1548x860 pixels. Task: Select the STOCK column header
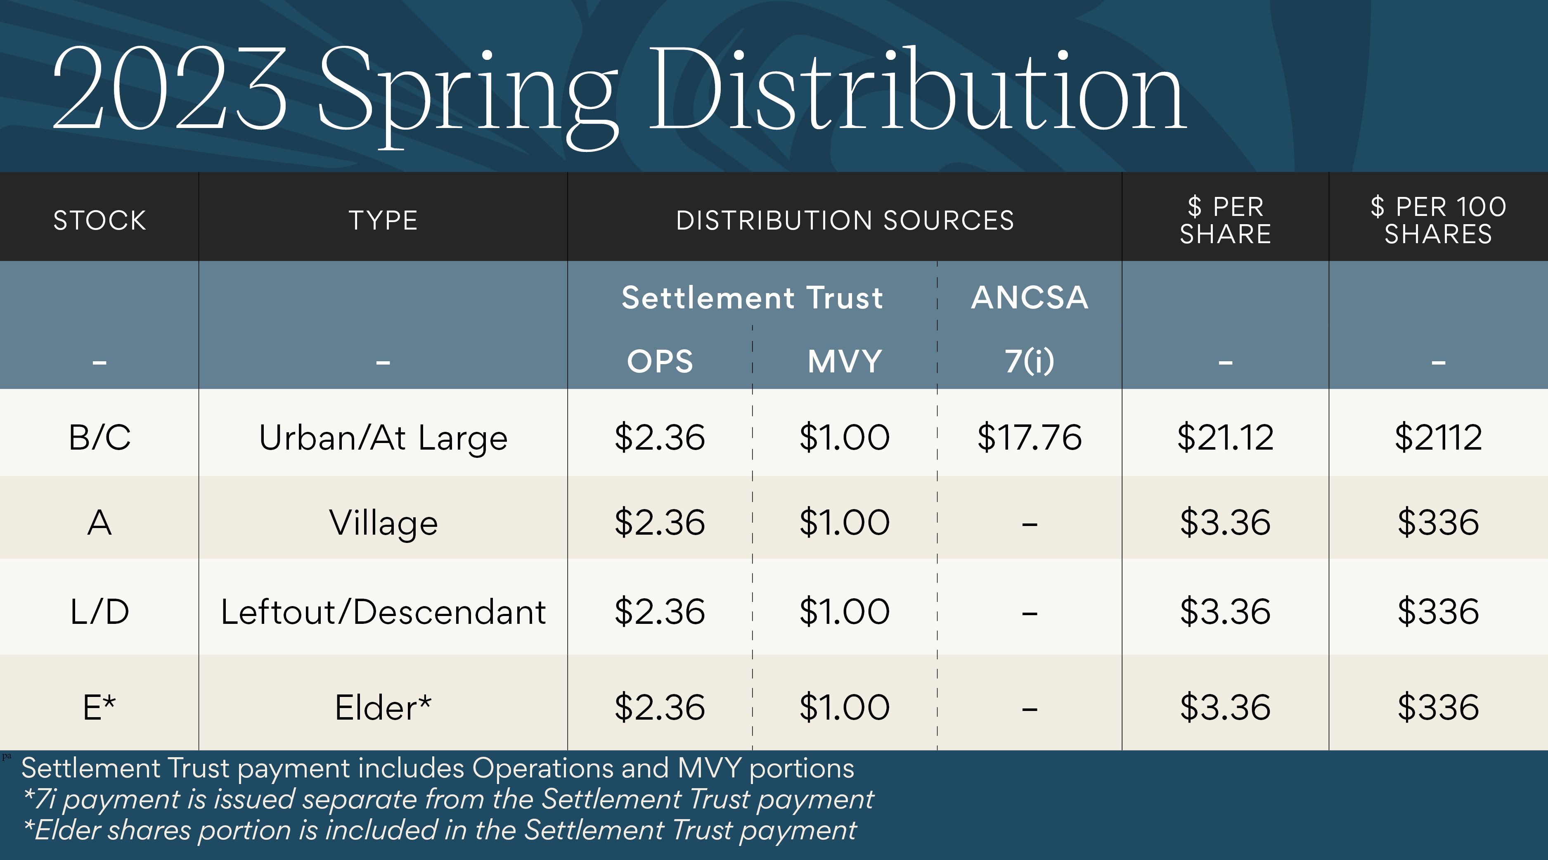pos(100,220)
